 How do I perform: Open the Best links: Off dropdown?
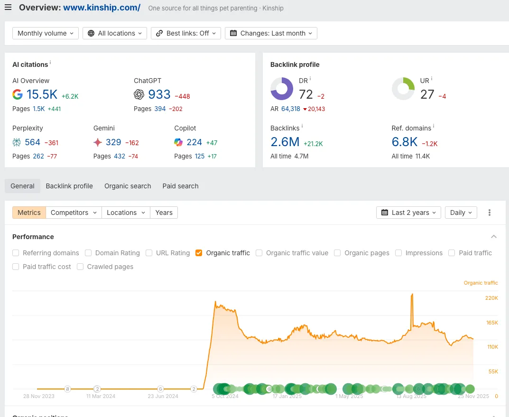click(185, 33)
